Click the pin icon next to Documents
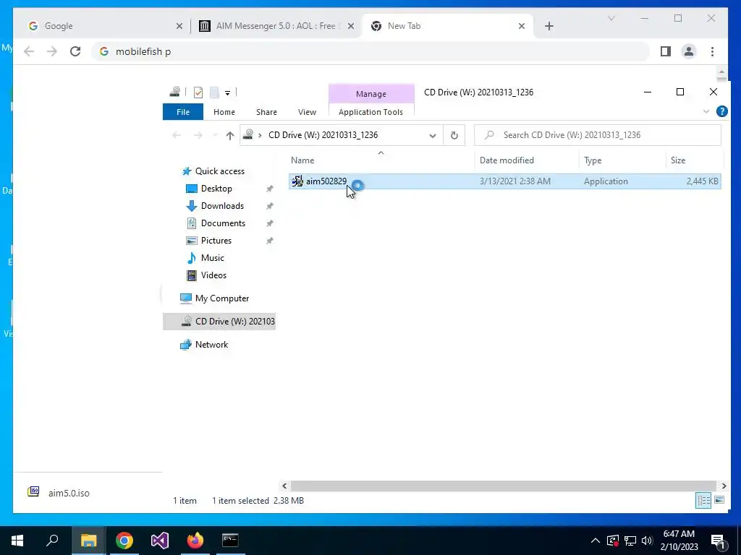This screenshot has width=741, height=555. 269,223
